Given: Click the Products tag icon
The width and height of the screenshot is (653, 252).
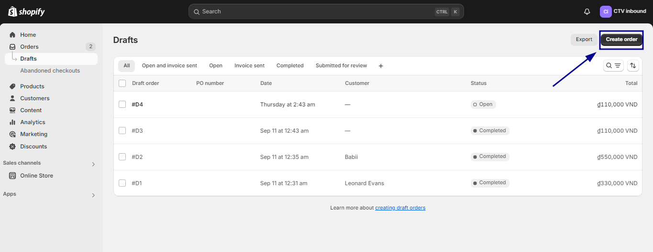Looking at the screenshot, I should [12, 86].
